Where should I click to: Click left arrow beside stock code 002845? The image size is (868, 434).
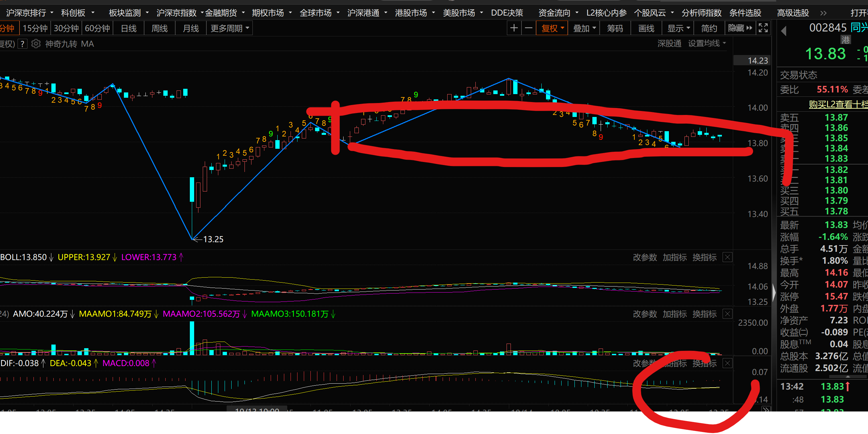(784, 31)
